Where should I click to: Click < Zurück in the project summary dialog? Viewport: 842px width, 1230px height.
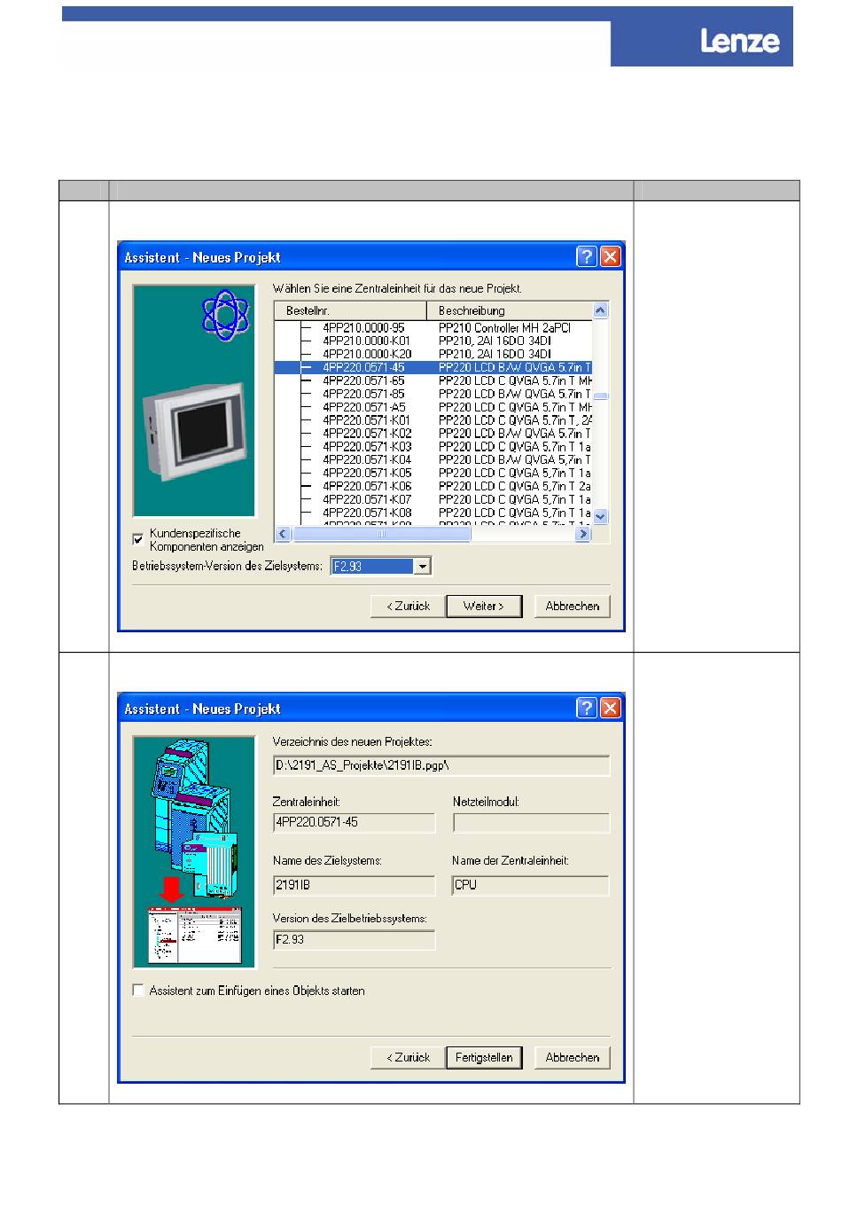tap(408, 1057)
